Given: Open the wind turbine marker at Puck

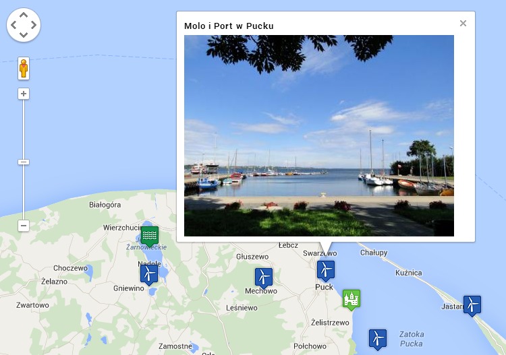Looking at the screenshot, I should (326, 271).
